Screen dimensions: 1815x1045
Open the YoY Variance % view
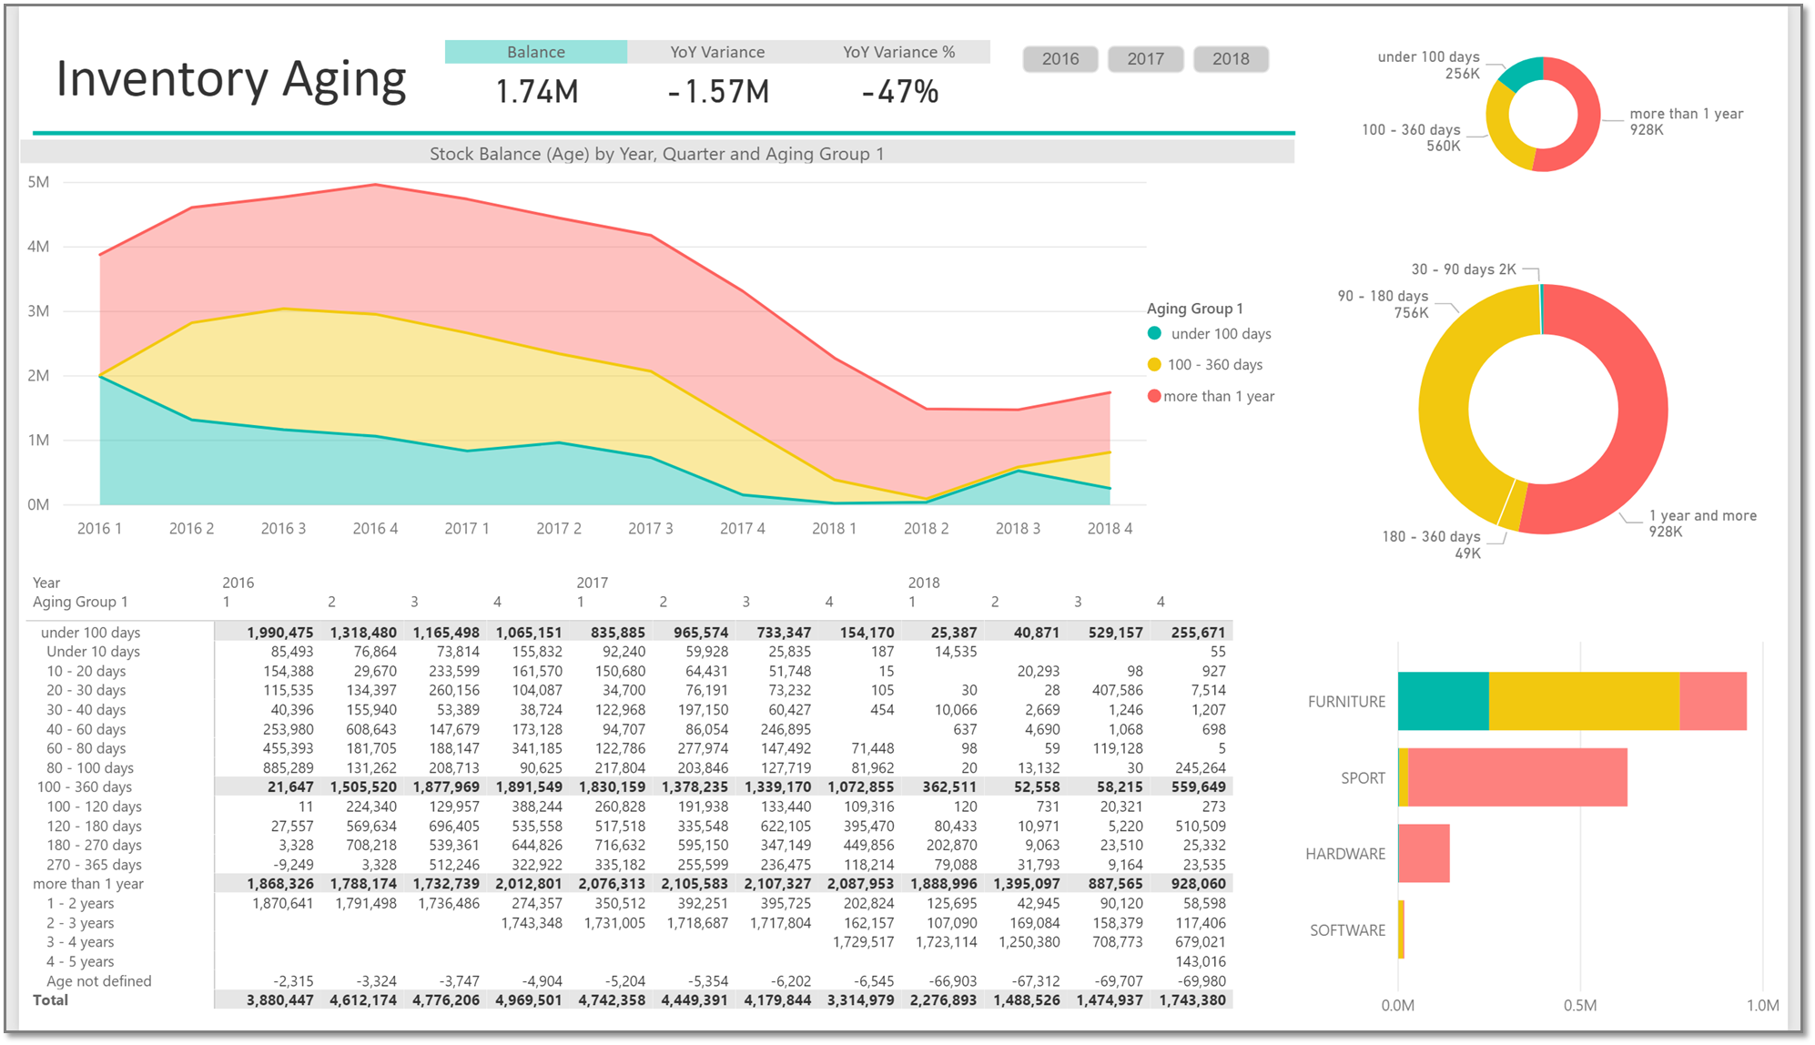click(x=899, y=52)
